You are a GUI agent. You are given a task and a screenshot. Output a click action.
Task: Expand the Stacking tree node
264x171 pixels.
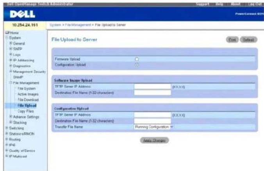11,122
